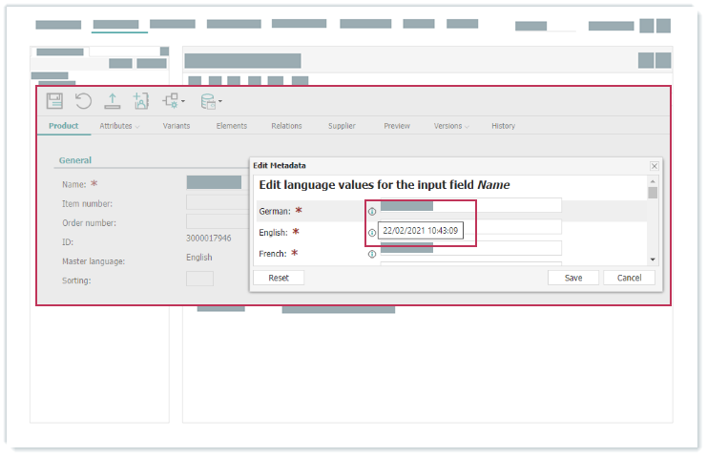Cancel the Edit Metadata dialog
Viewport: 707px width, 457px height.
[x=629, y=278]
